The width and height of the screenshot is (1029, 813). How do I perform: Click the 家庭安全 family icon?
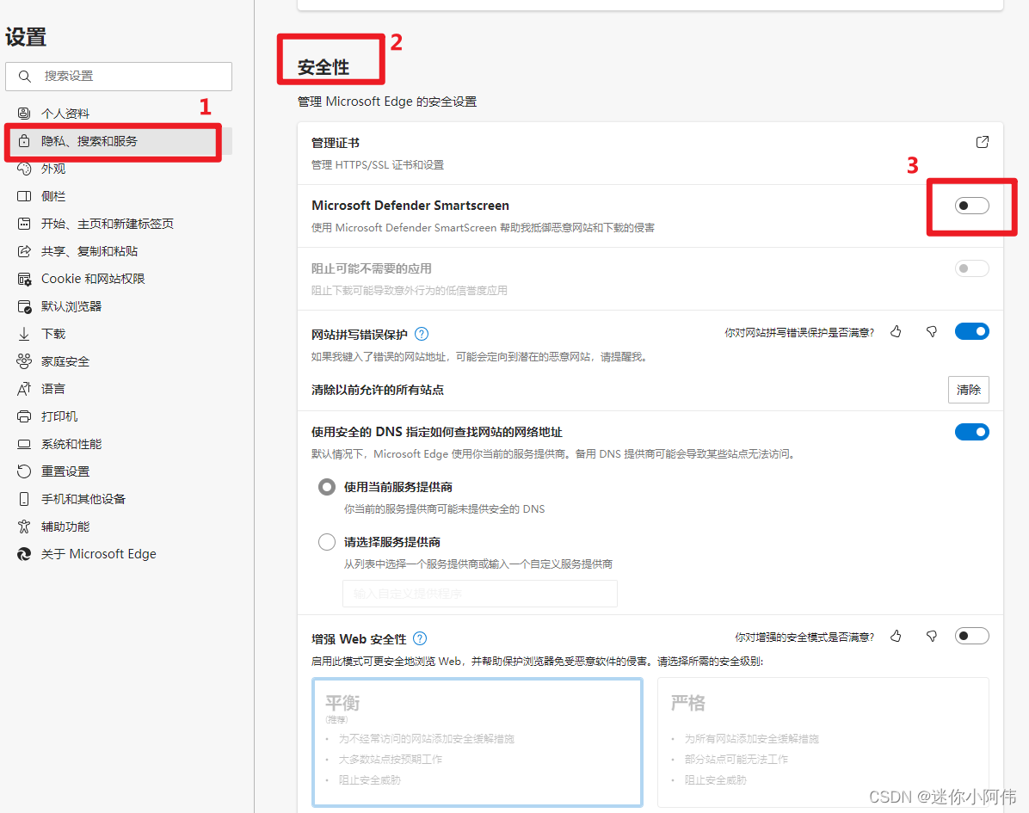(24, 361)
